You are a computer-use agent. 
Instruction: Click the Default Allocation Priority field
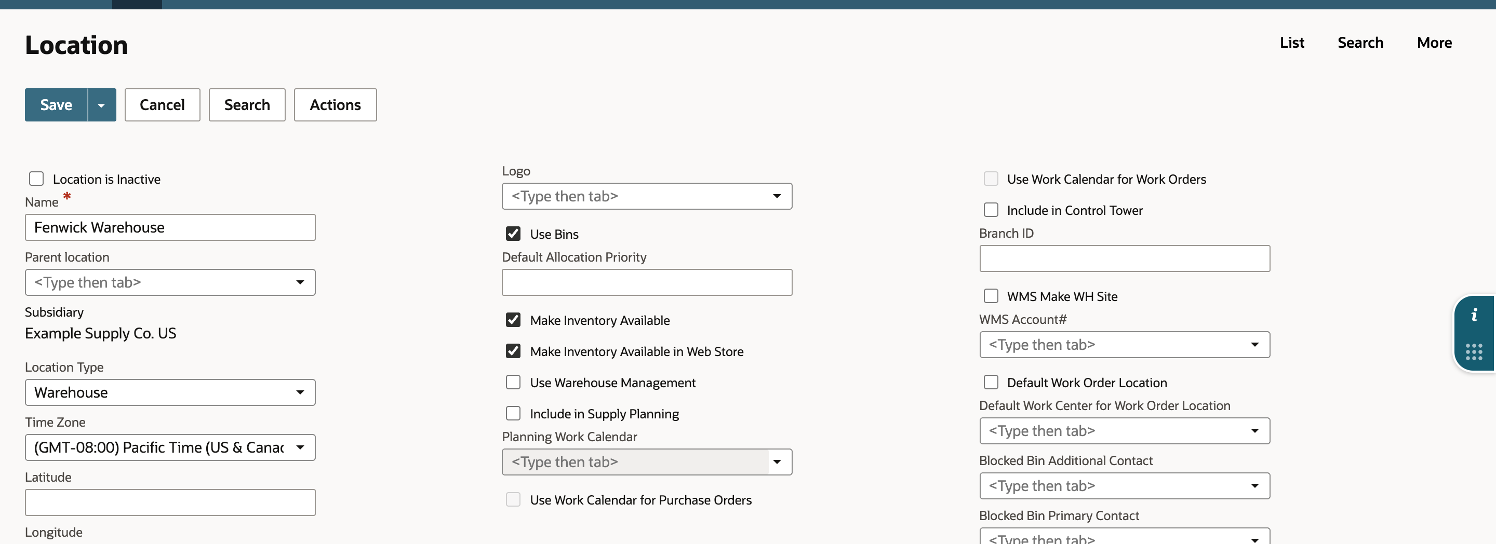pyautogui.click(x=647, y=283)
